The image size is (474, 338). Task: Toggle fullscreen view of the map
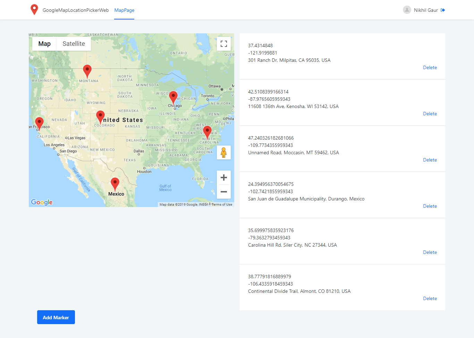tap(224, 44)
